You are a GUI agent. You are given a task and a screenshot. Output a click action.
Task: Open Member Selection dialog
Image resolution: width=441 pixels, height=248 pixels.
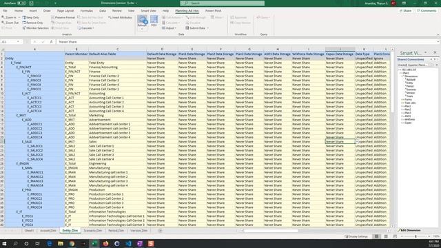[x=35, y=28]
